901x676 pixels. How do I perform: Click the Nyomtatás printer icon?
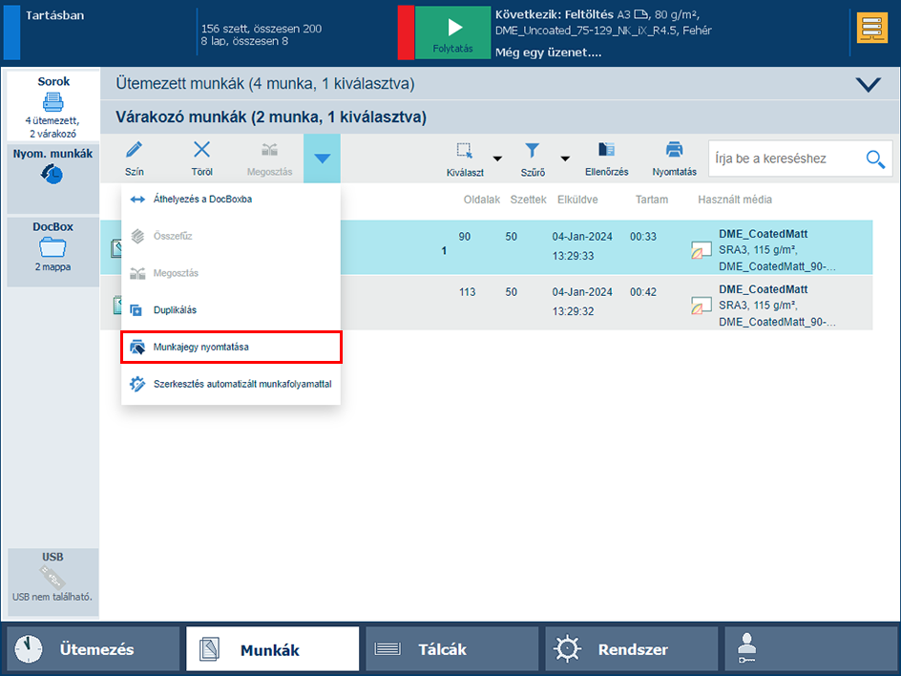click(674, 150)
